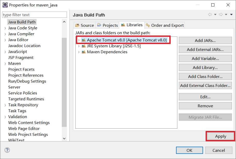Click the Apache Tomcat v8.0 library icon
This screenshot has height=159, width=236.
tap(84, 40)
